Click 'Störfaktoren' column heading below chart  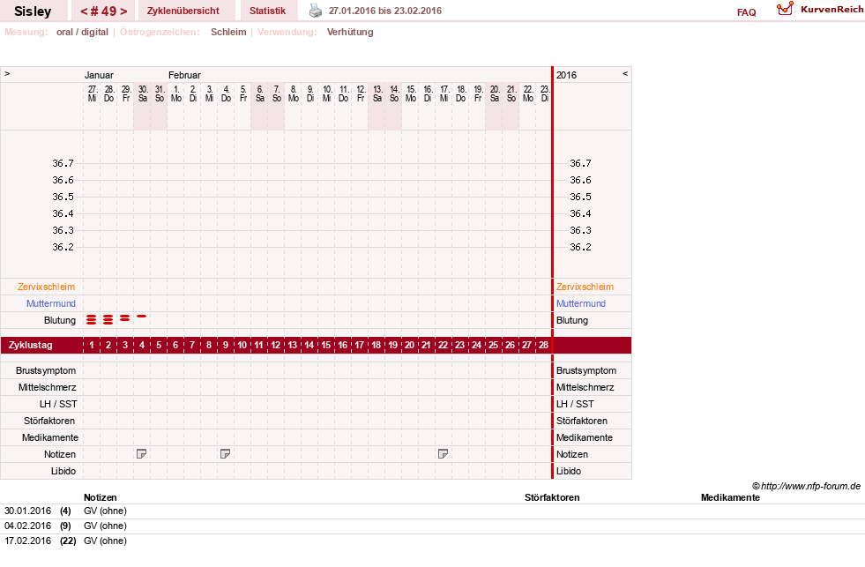point(552,497)
